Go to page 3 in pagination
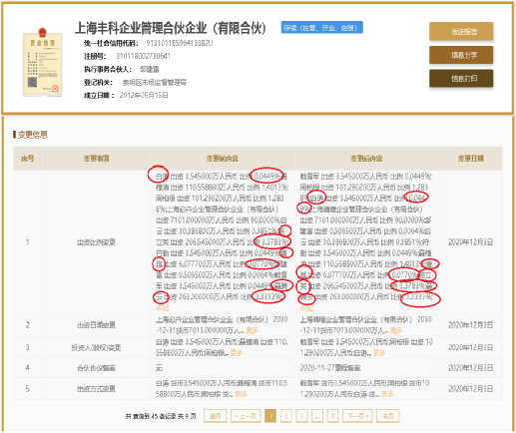 (301, 416)
